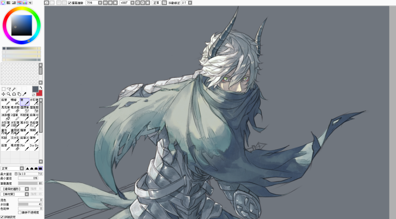The image size is (396, 219).
Task: Choose the hand pan tool
Action: (x=19, y=94)
